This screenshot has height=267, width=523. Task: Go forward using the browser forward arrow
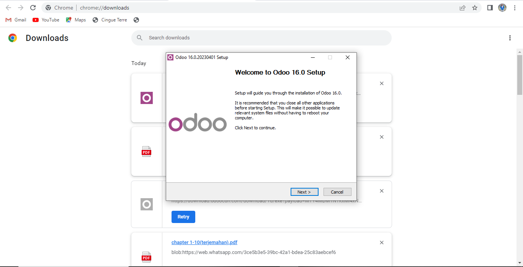point(21,8)
